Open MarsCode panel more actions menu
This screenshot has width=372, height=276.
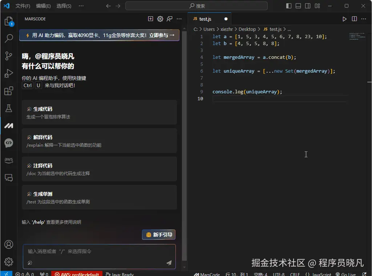pyautogui.click(x=179, y=19)
